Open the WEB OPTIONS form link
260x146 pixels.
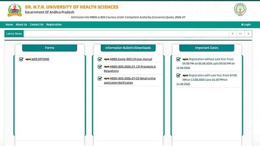click(40, 59)
